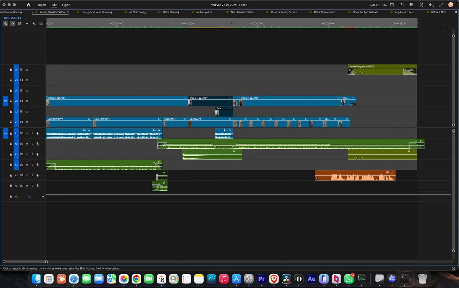Viewport: 459px width, 288px height.
Task: Toggle track targeting for A6
Action: coord(16,186)
